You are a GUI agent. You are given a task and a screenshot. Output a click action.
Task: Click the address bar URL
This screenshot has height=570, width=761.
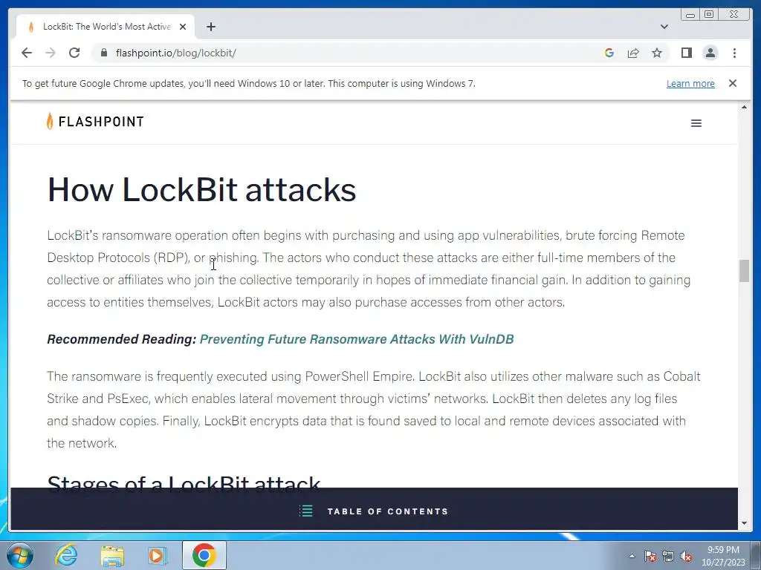tap(175, 53)
